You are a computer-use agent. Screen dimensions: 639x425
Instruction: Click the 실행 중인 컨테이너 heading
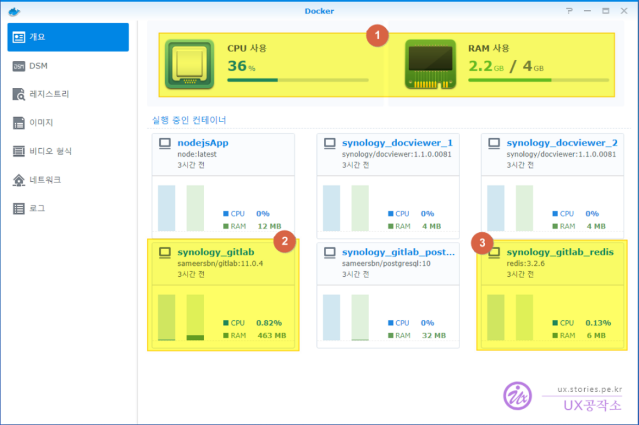coord(189,120)
